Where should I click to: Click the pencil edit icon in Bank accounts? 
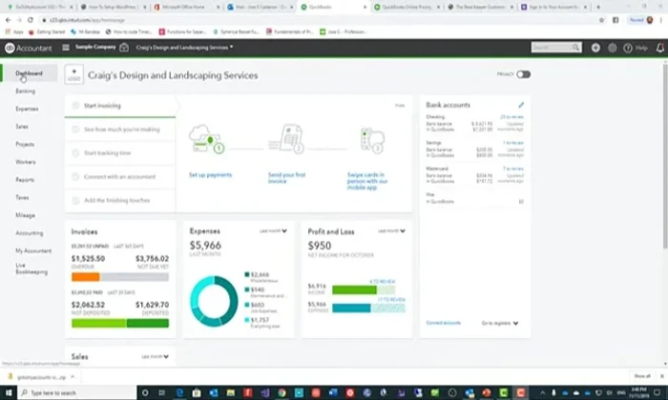pyautogui.click(x=520, y=105)
